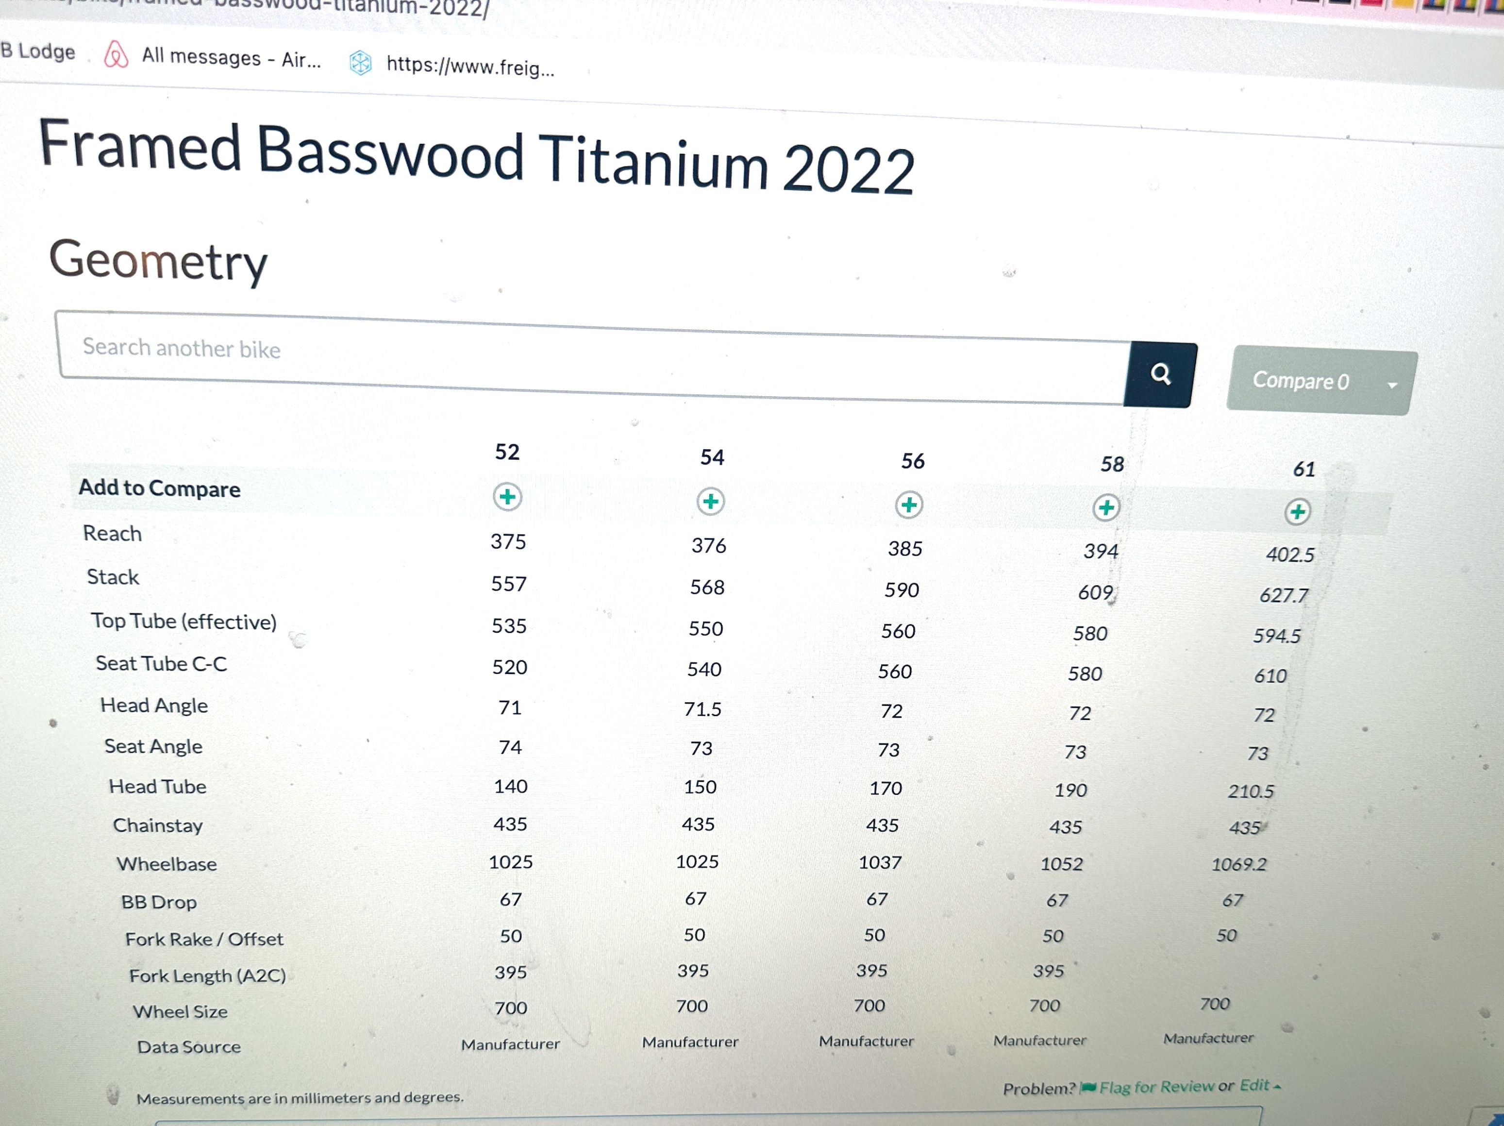Add size 61 to compare
The width and height of the screenshot is (1504, 1126).
coord(1297,511)
